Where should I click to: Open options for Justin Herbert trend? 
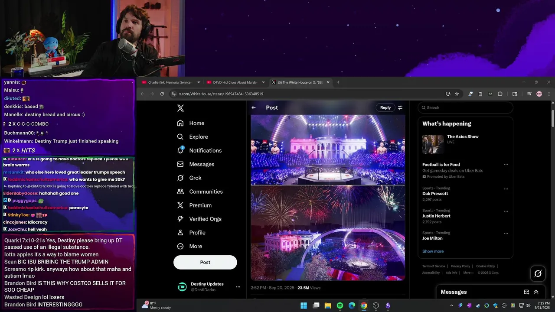[506, 211]
